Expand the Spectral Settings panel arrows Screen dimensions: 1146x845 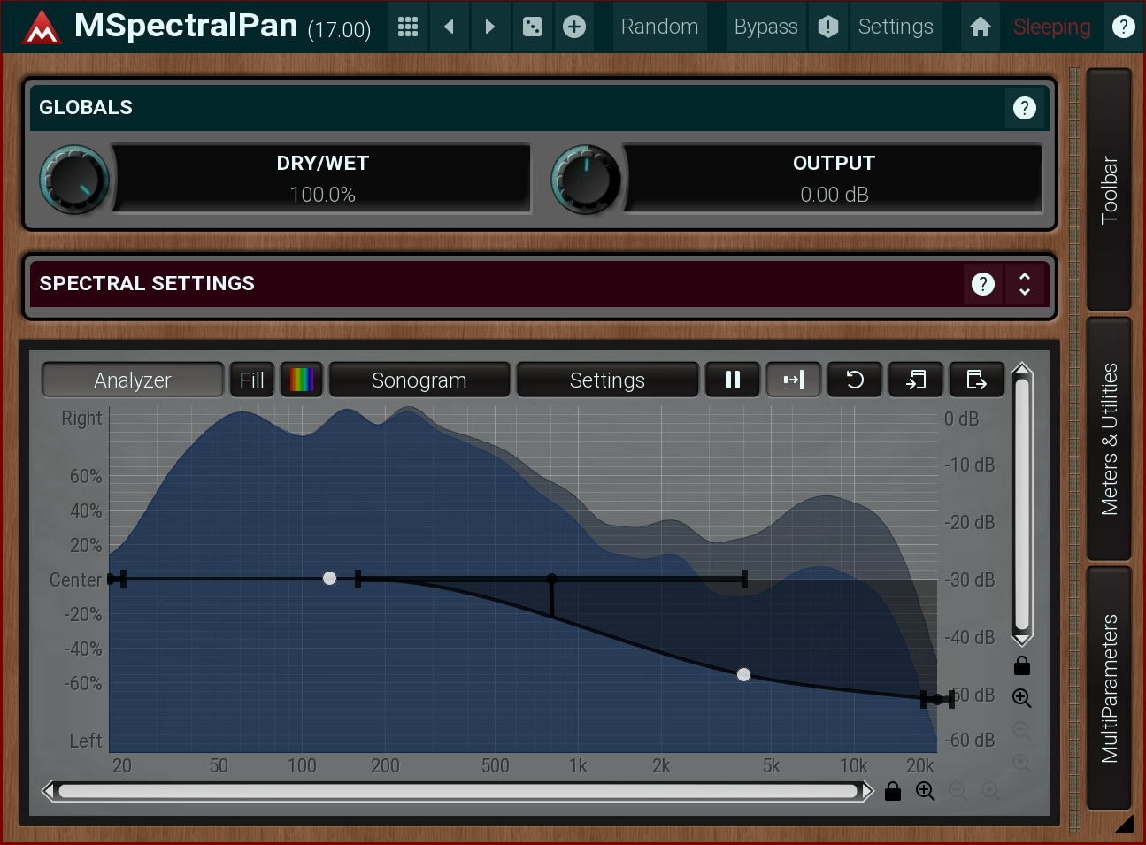coord(1025,284)
